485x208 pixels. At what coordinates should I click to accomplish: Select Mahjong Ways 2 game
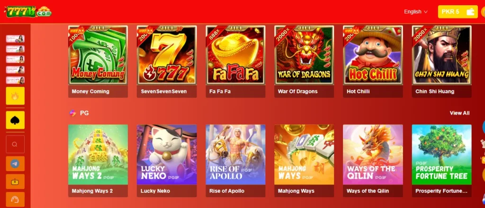(x=98, y=161)
